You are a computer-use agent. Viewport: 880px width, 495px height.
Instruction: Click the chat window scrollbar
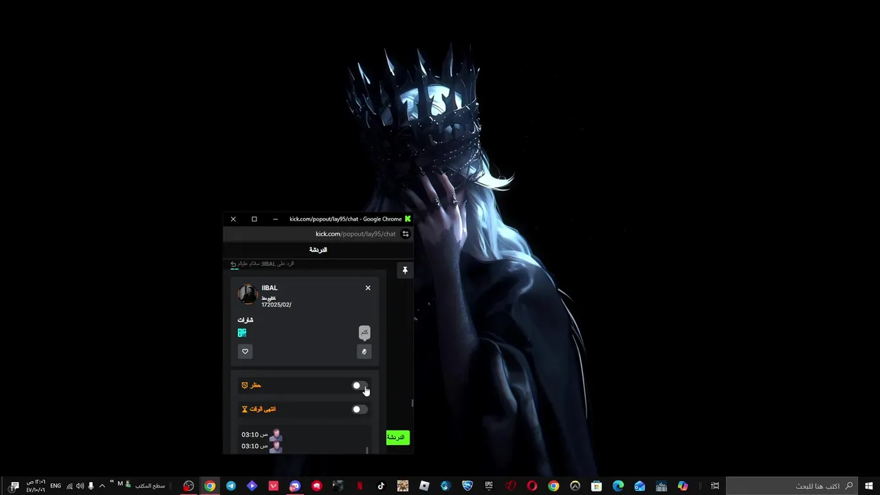(412, 402)
